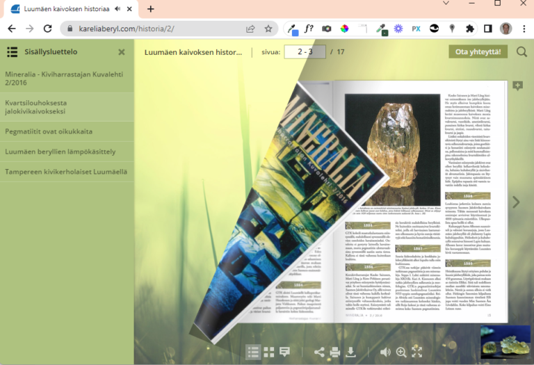Go forward with browser forward arrow
This screenshot has width=534, height=365.
30,29
